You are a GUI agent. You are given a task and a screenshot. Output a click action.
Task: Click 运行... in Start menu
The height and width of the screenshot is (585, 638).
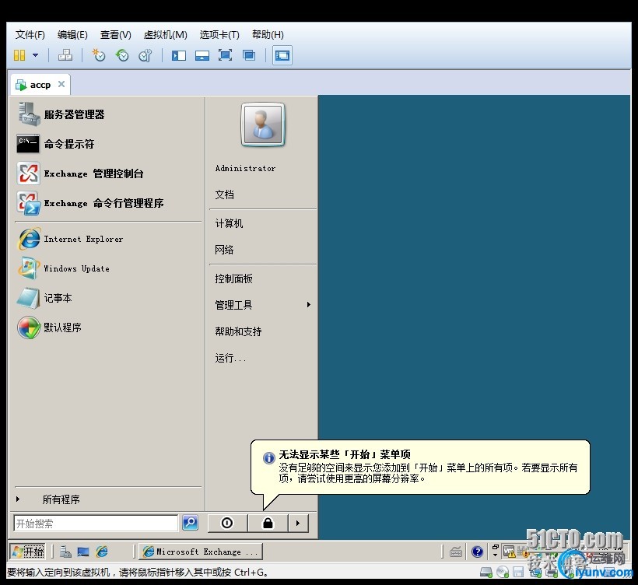point(230,358)
